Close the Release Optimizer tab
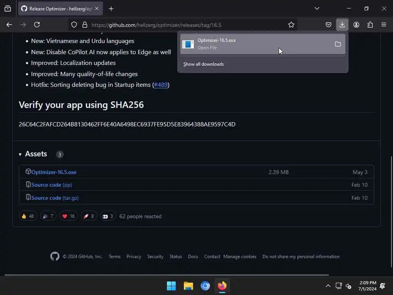393x295 pixels. click(97, 9)
